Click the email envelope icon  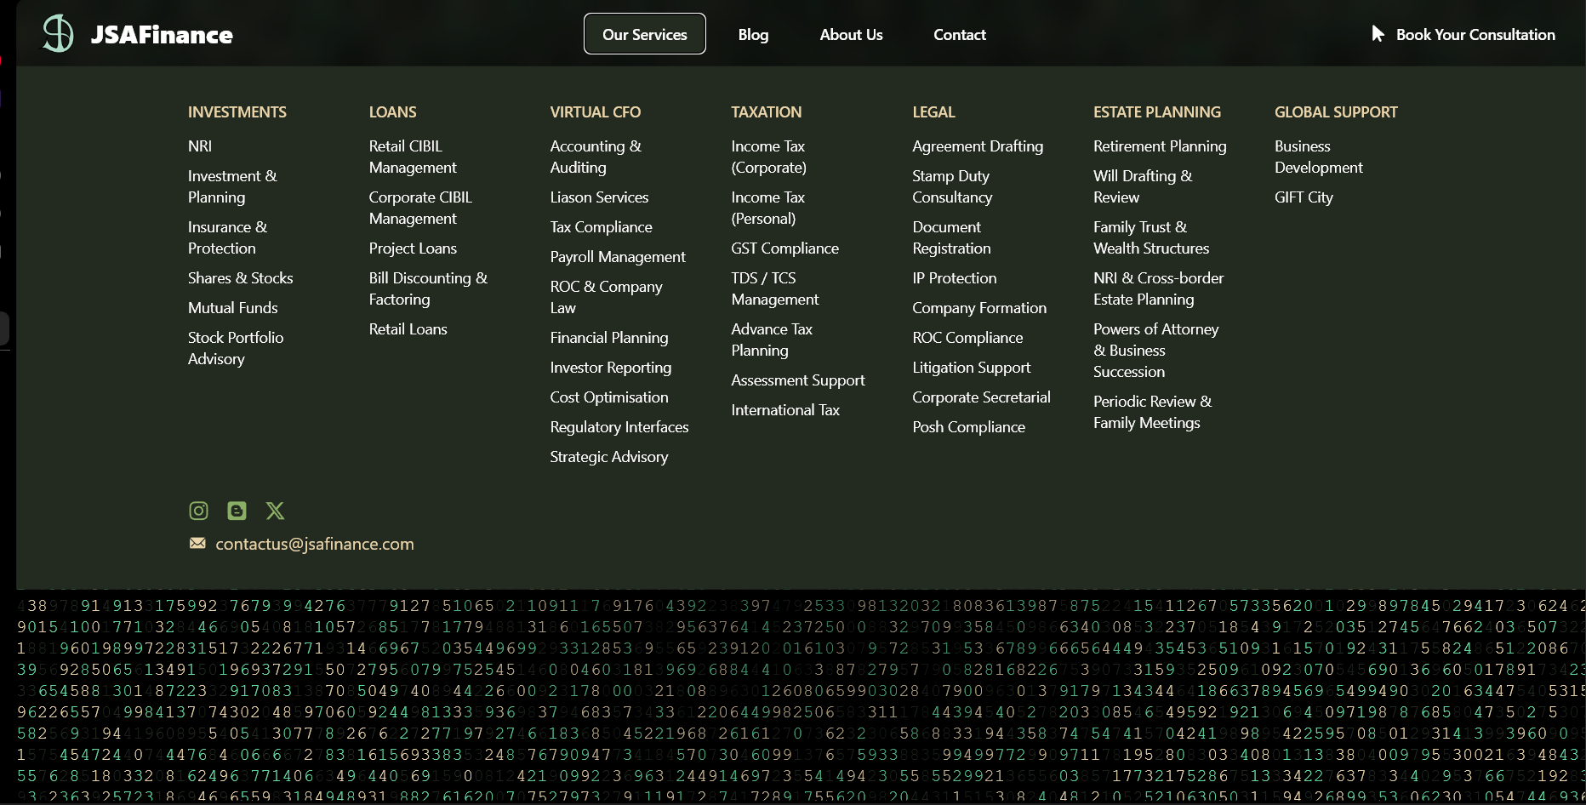click(x=197, y=544)
